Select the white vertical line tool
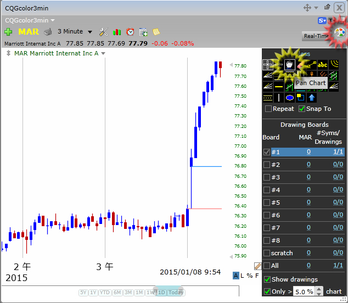This screenshot has width=348, height=303. (279, 98)
